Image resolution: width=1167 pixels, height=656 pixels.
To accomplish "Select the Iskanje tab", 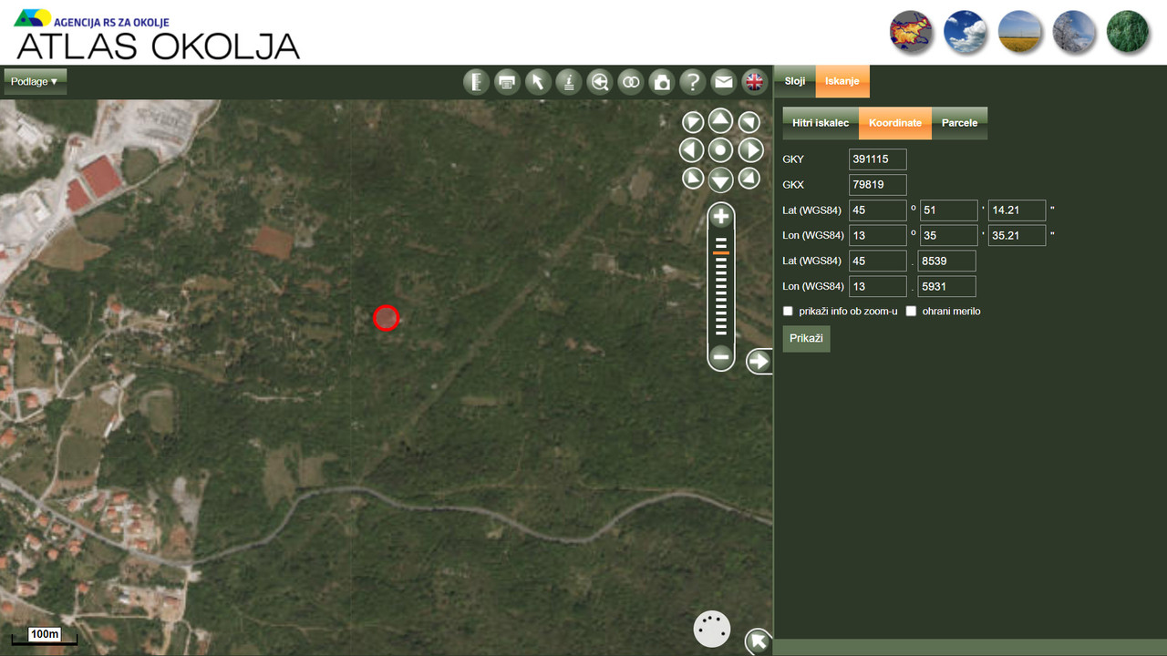I will point(842,81).
